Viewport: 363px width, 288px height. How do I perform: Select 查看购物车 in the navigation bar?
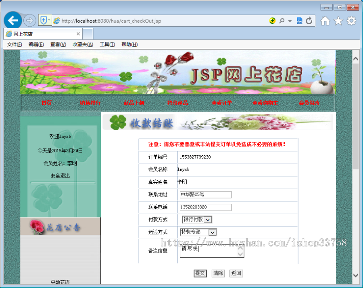tap(265, 103)
